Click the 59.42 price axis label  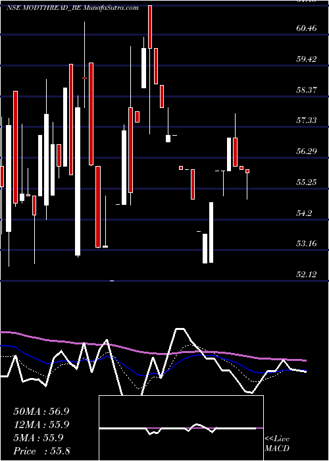tap(307, 59)
